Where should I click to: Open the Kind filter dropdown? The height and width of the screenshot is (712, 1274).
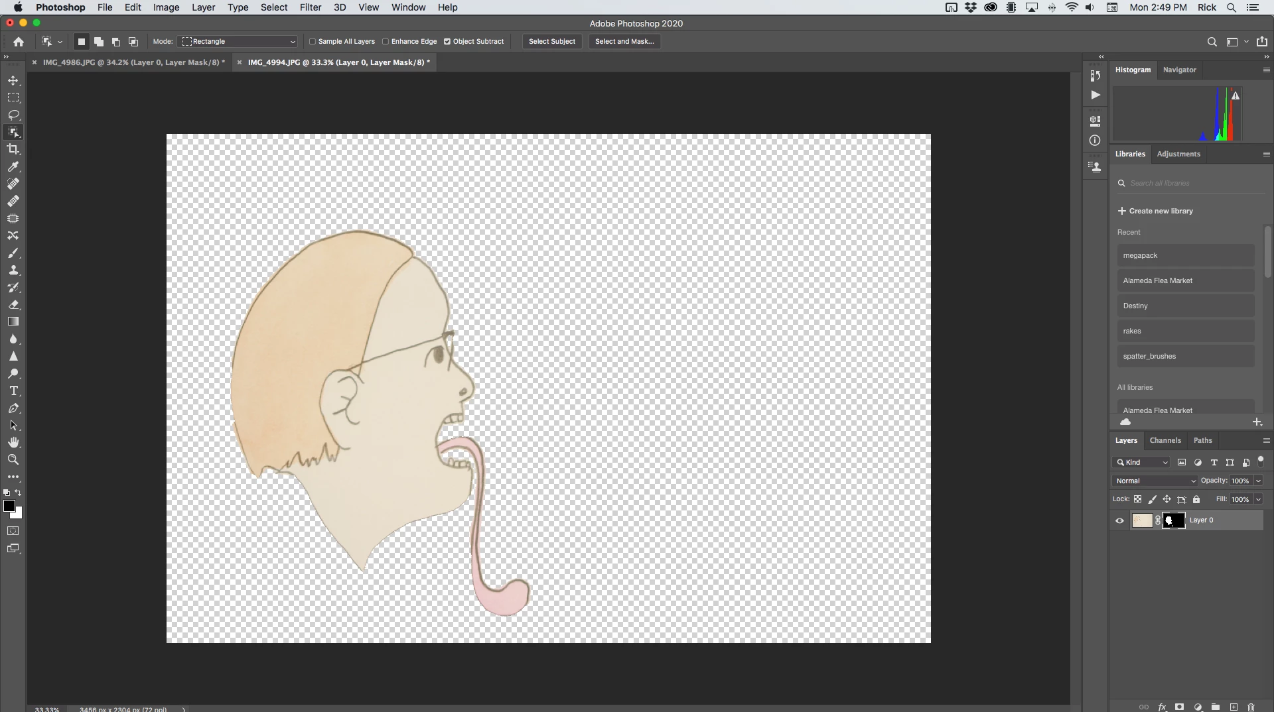[1141, 463]
